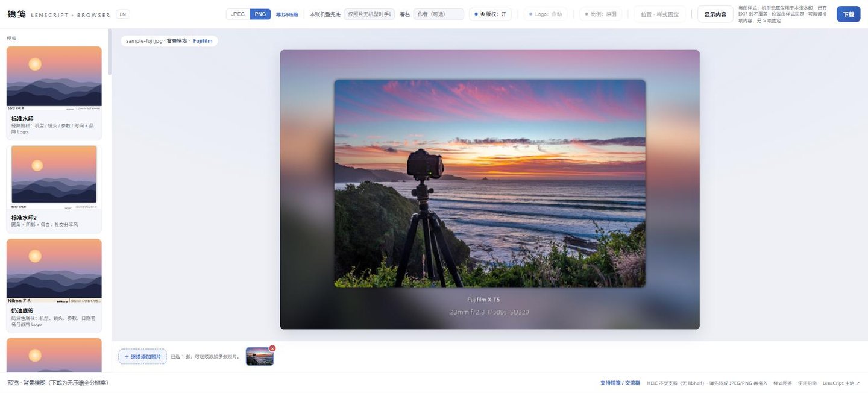868x393 pixels.
Task: Click the template sidebar scrollbar
Action: [x=110, y=52]
